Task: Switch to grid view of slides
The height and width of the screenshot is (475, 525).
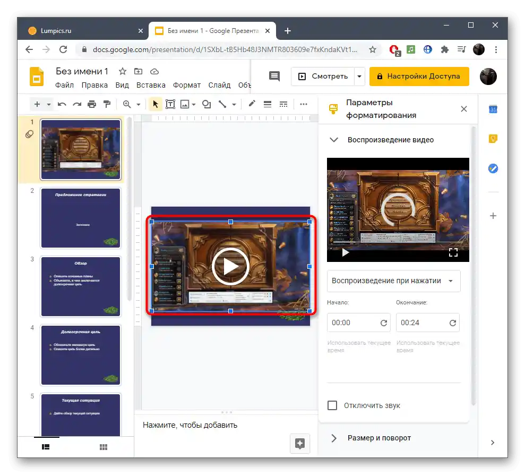Action: pos(104,447)
